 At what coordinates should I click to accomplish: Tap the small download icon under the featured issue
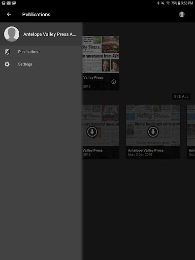[114, 82]
